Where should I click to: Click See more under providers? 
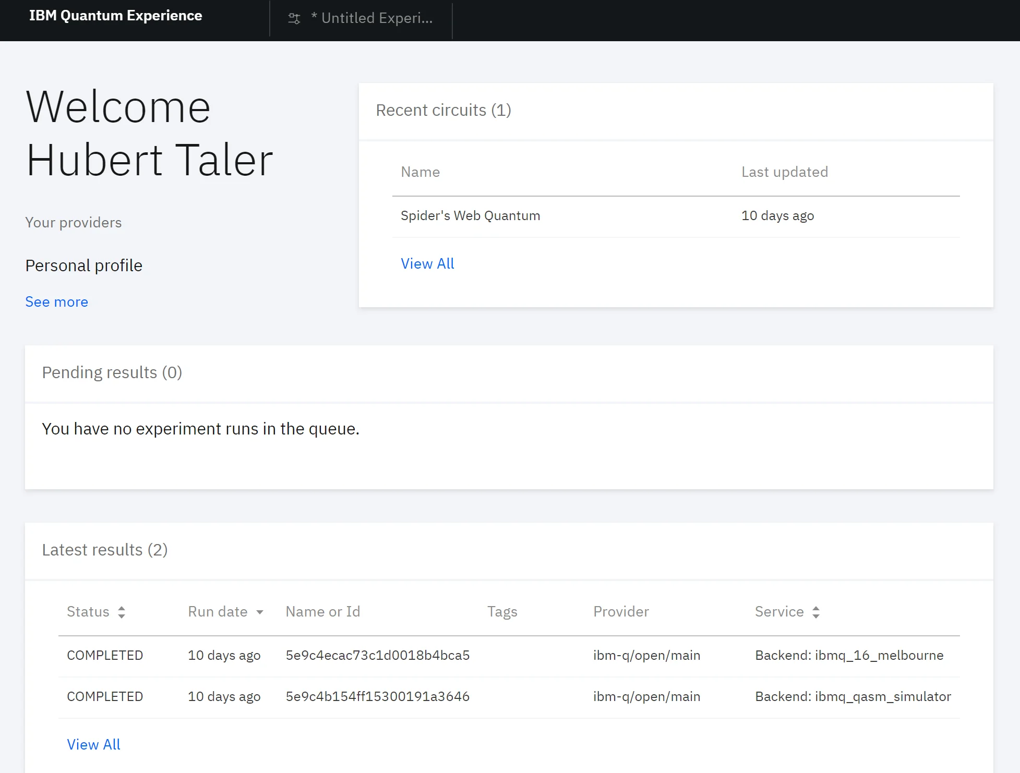tap(57, 302)
